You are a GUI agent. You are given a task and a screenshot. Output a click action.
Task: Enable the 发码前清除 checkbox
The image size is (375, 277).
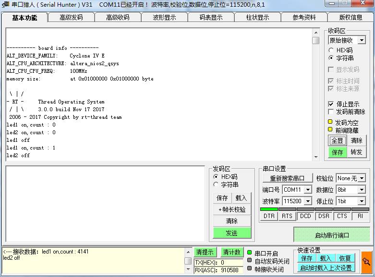tap(331, 112)
